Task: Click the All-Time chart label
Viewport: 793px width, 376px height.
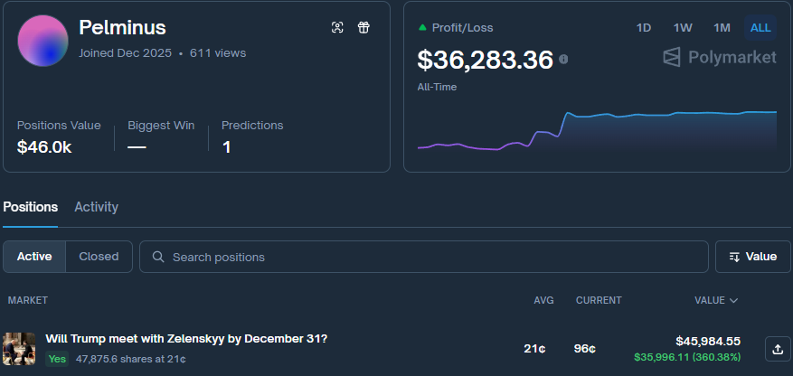Action: (x=437, y=87)
